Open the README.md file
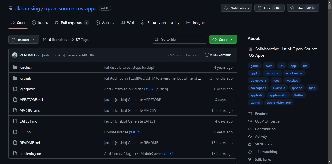Image resolution: width=332 pixels, height=164 pixels. pos(30,143)
